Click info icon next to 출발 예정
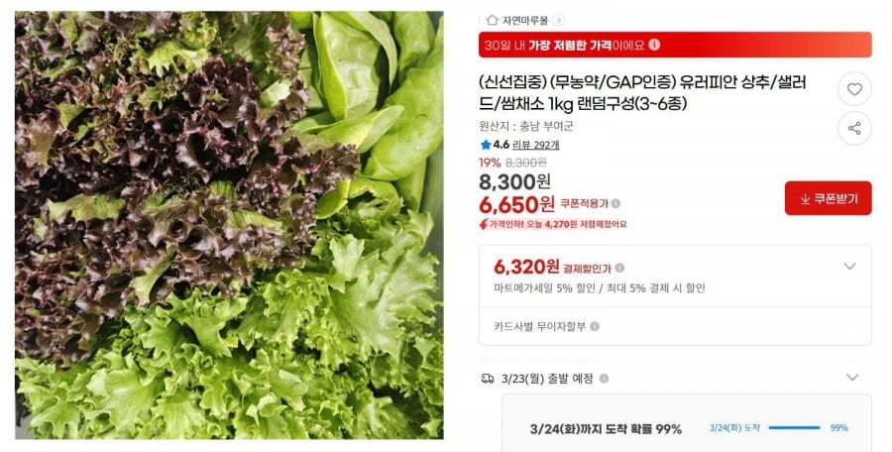Screen dimensions: 892x452 tap(604, 379)
